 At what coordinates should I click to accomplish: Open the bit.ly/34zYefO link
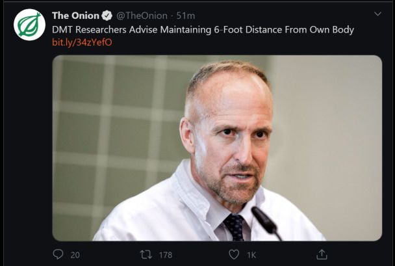[x=73, y=42]
